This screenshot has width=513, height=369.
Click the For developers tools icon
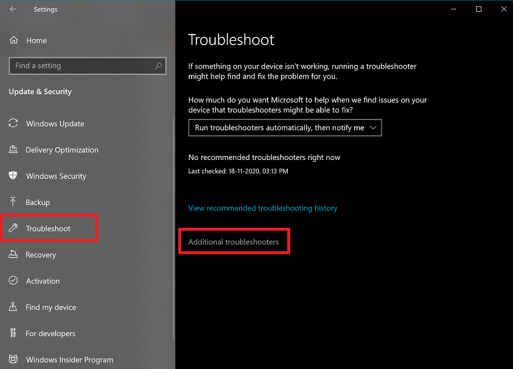(x=13, y=333)
